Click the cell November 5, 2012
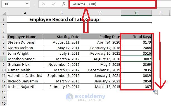This screenshot has width=171, height=106. pyautogui.click(x=61, y=64)
